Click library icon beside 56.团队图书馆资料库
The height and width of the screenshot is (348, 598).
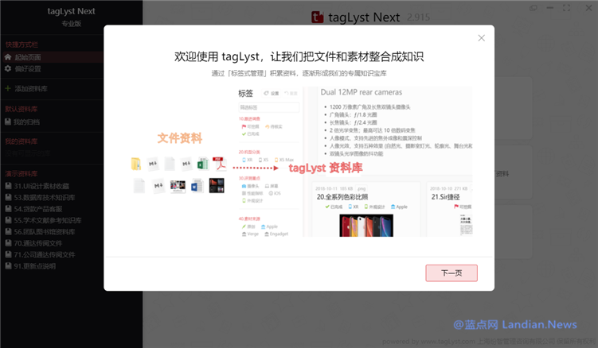pyautogui.click(x=8, y=231)
